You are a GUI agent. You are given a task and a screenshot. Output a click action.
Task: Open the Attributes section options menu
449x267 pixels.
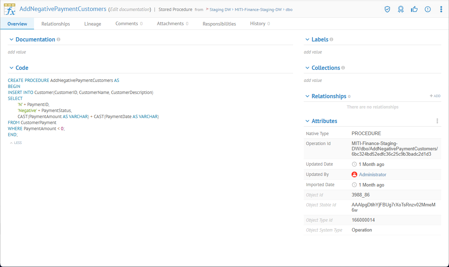click(437, 121)
